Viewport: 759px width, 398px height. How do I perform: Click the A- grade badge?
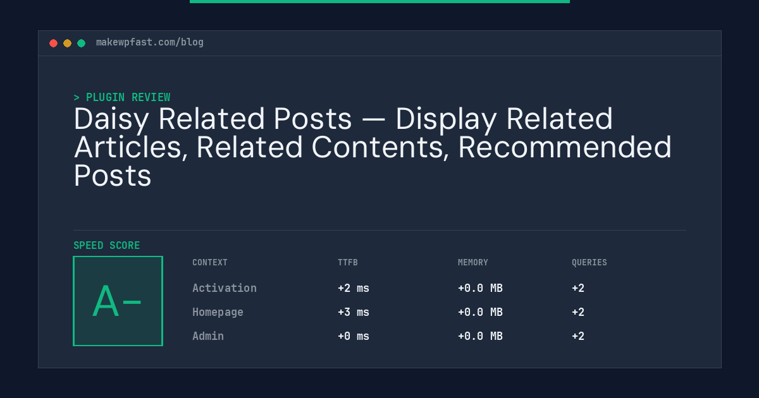118,301
